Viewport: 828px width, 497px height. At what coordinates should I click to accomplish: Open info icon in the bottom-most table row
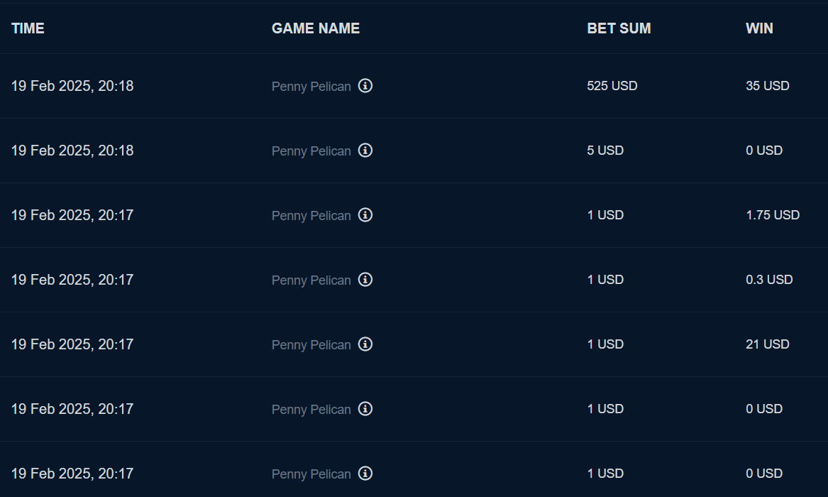365,474
